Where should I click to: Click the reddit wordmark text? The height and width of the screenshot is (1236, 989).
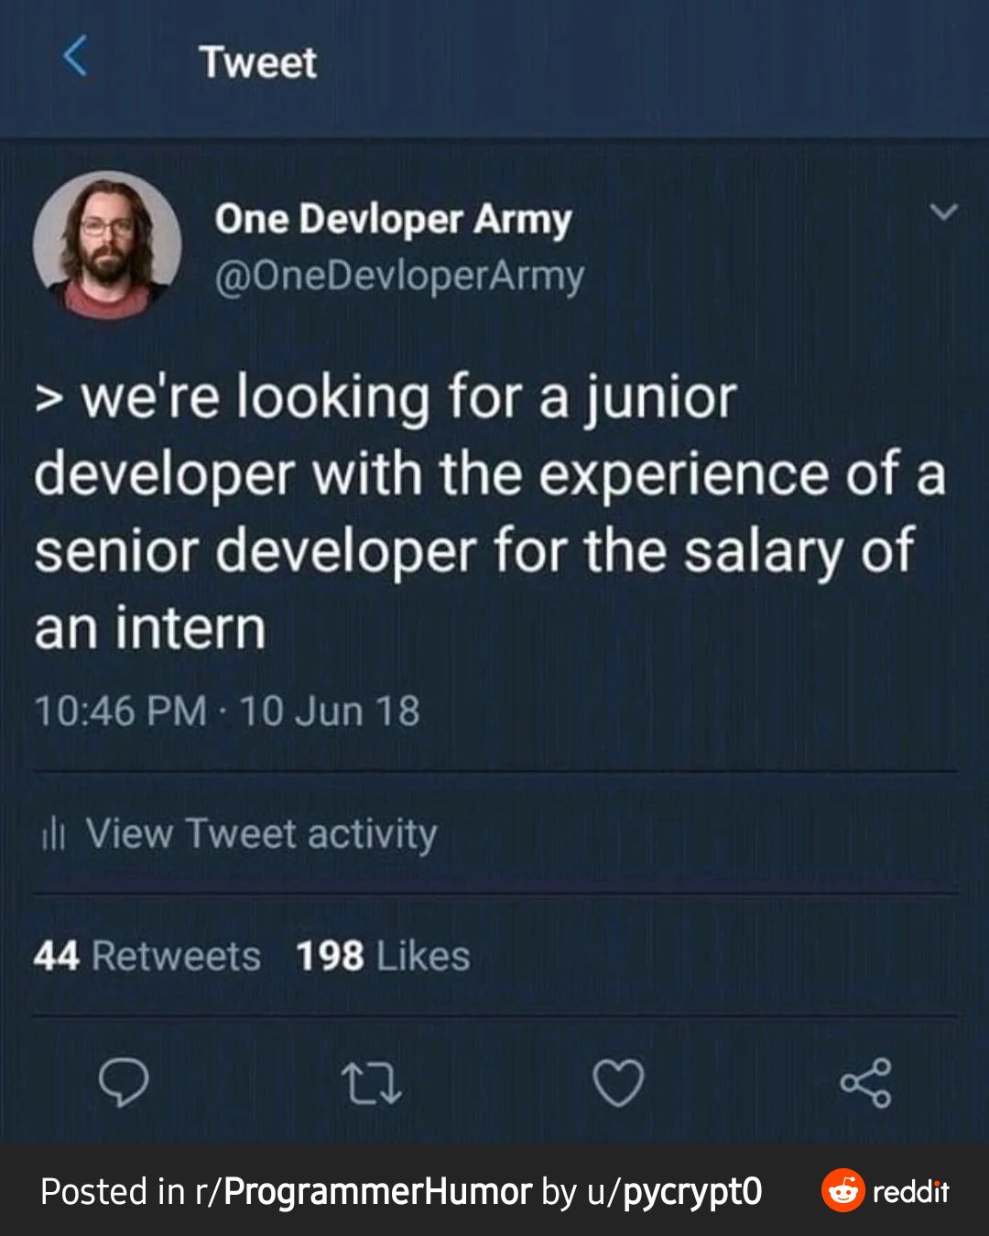(x=910, y=1191)
